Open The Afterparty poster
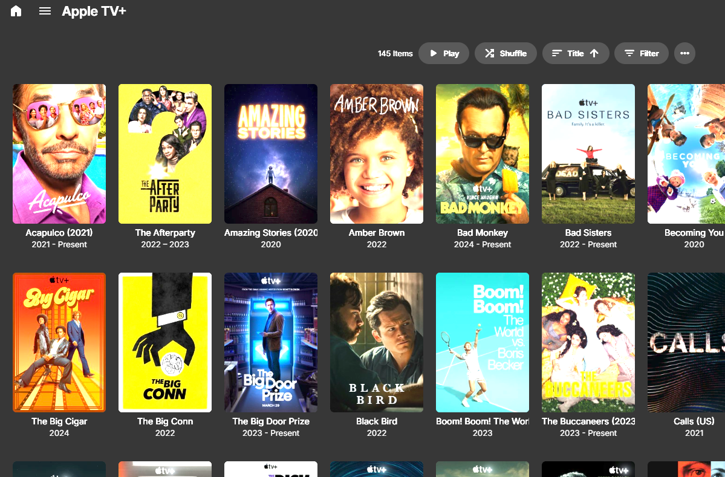This screenshot has height=477, width=725. coord(165,154)
